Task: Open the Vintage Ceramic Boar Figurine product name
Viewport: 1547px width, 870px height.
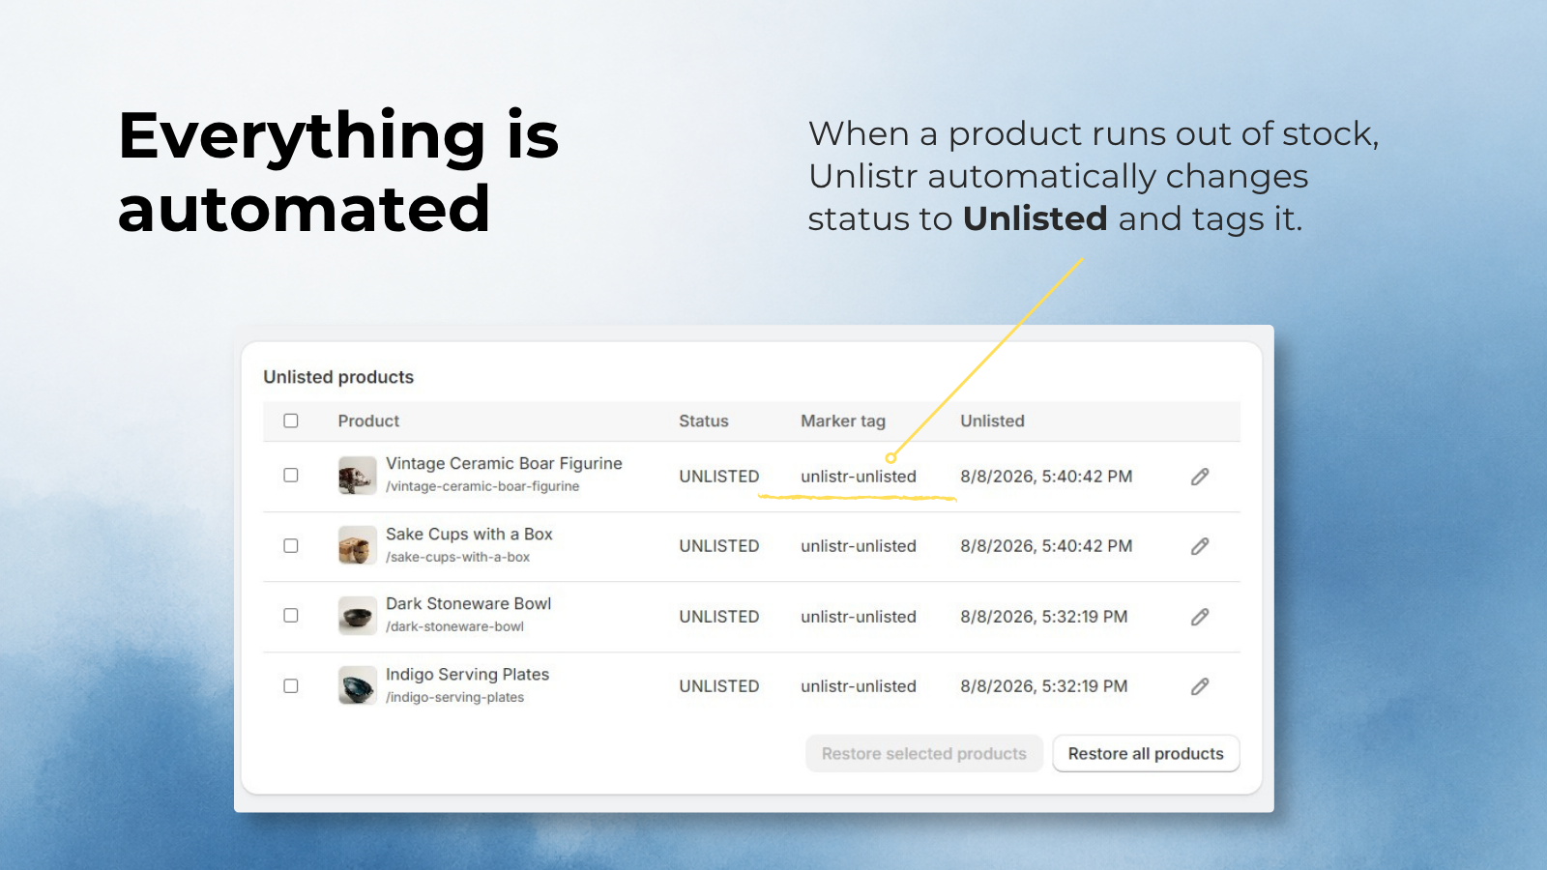Action: point(504,464)
